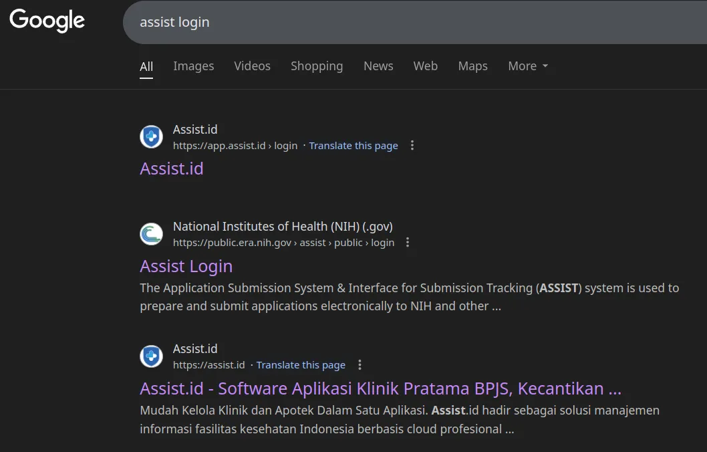Expand the More dropdown menu
Viewport: 707px width, 452px height.
tap(528, 66)
